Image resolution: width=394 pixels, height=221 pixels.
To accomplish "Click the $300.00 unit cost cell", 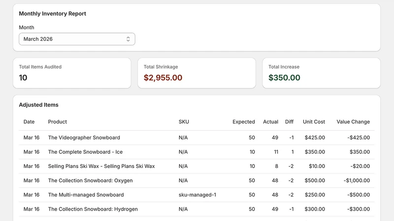I will pyautogui.click(x=315, y=209).
